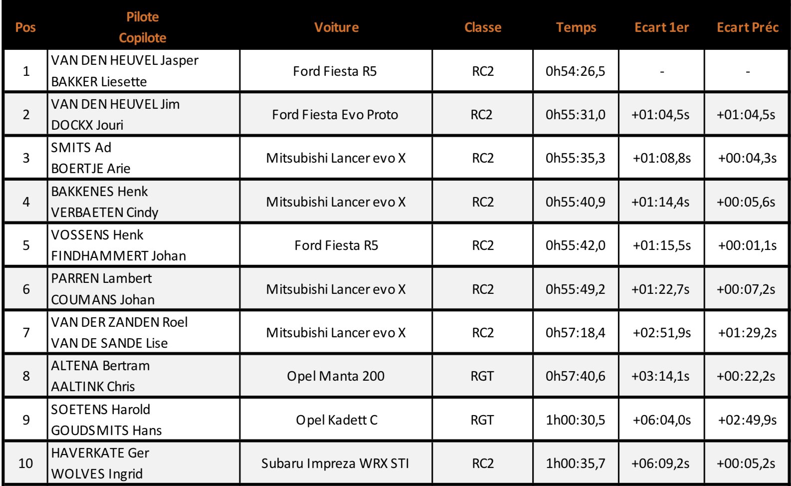Click the Subaru Impreza WRX STI cell
Viewport: 791px width, 486px height.
point(336,463)
